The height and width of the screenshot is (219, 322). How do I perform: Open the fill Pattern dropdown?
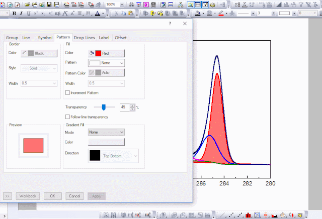pos(106,63)
